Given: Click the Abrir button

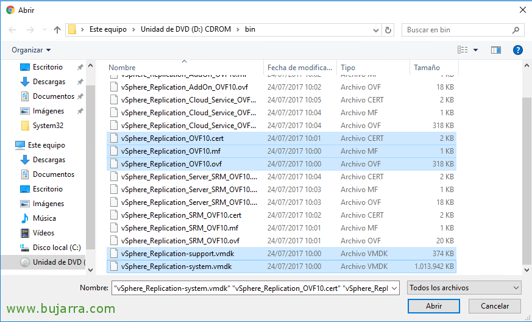Looking at the screenshot, I should 434,306.
